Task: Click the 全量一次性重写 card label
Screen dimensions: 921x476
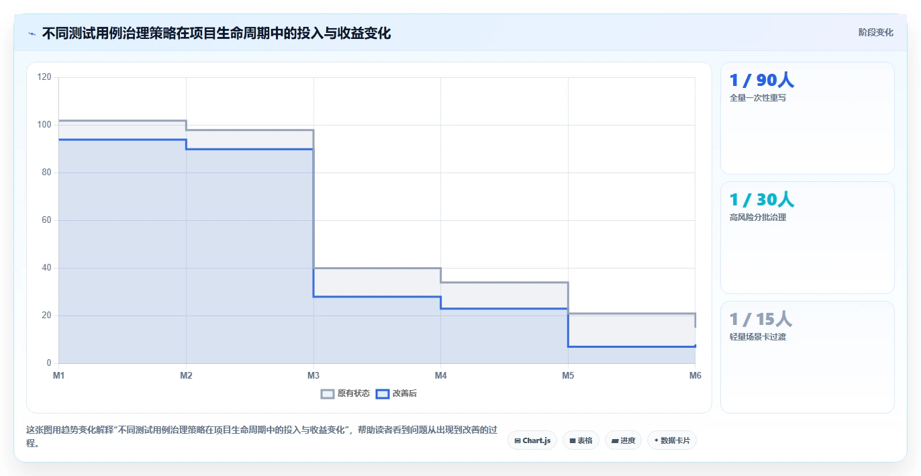Action: click(757, 98)
